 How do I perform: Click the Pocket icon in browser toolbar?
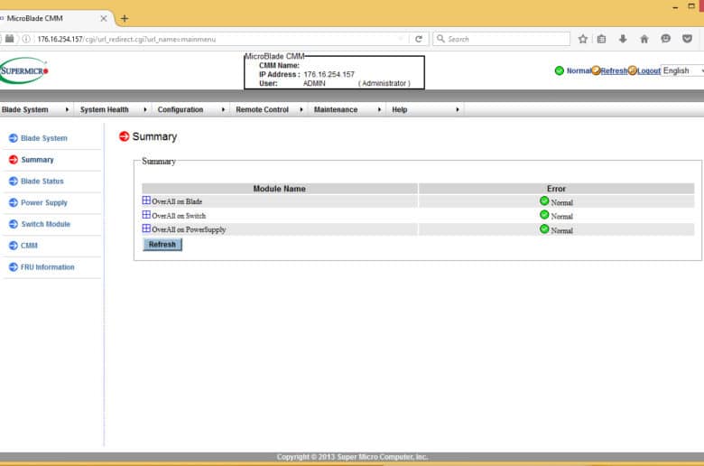(x=687, y=39)
